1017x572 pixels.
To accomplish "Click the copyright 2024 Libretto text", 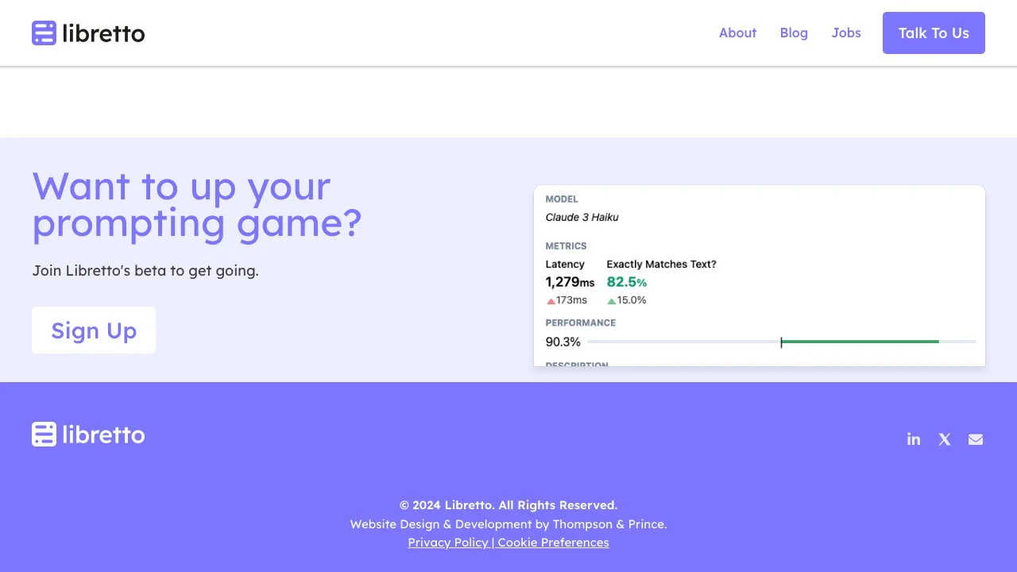I will (x=508, y=505).
